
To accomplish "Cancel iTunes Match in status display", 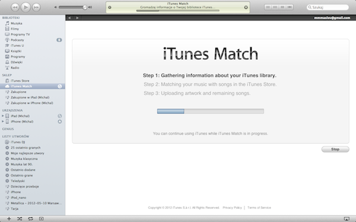I will point(246,8).
